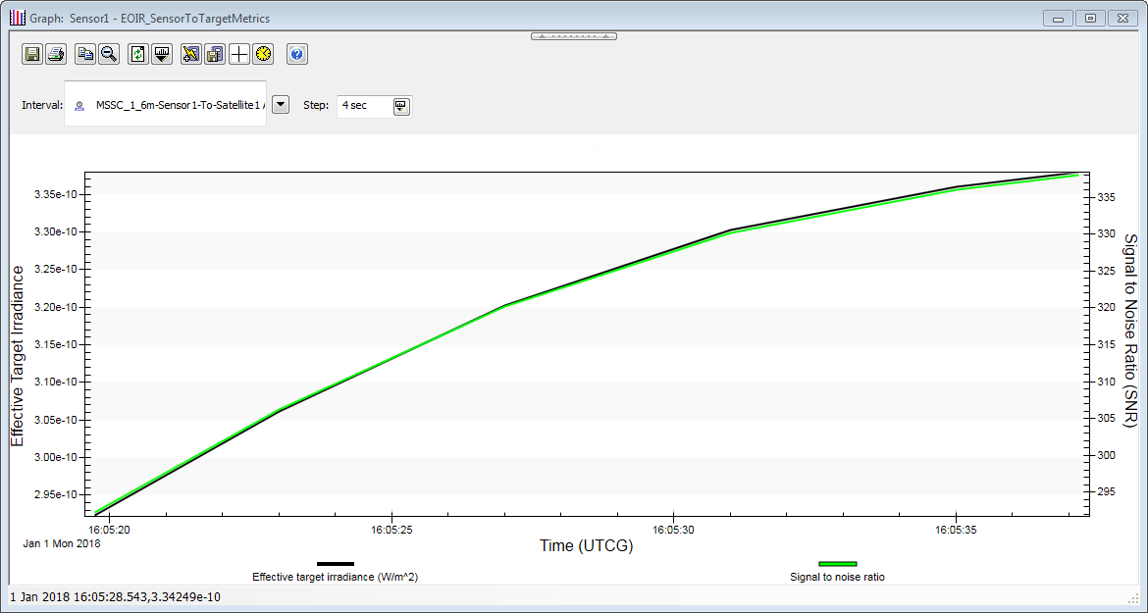This screenshot has height=613, width=1148.
Task: Toggle the crosshair cursor tool
Action: point(238,55)
